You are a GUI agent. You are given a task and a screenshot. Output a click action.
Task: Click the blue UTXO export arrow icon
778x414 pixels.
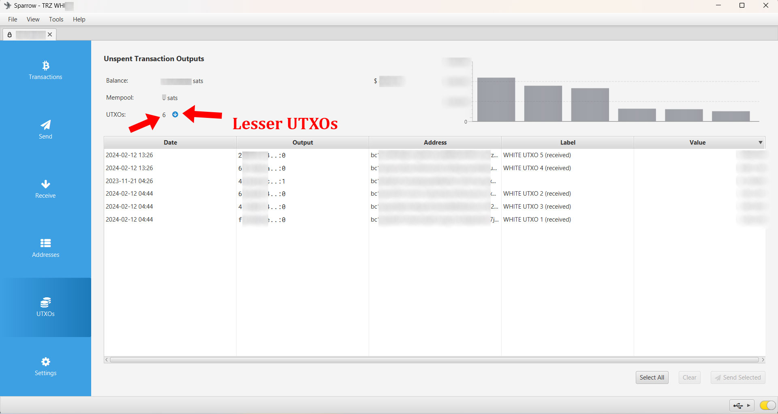pos(175,115)
